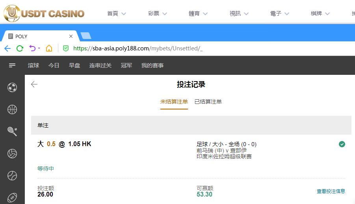Switch to 滚球 section
Screen dimensions: 355x204
33,65
